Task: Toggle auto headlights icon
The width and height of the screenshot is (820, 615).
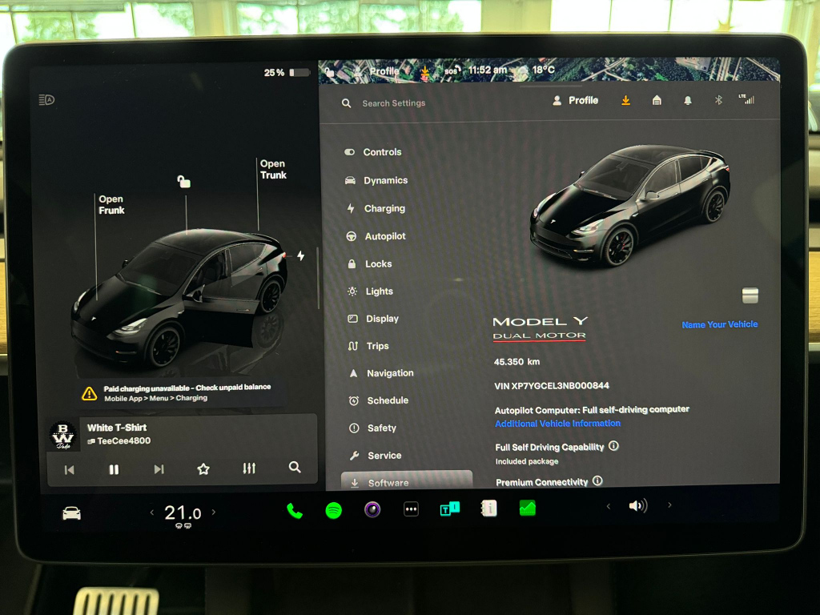Action: (46, 99)
